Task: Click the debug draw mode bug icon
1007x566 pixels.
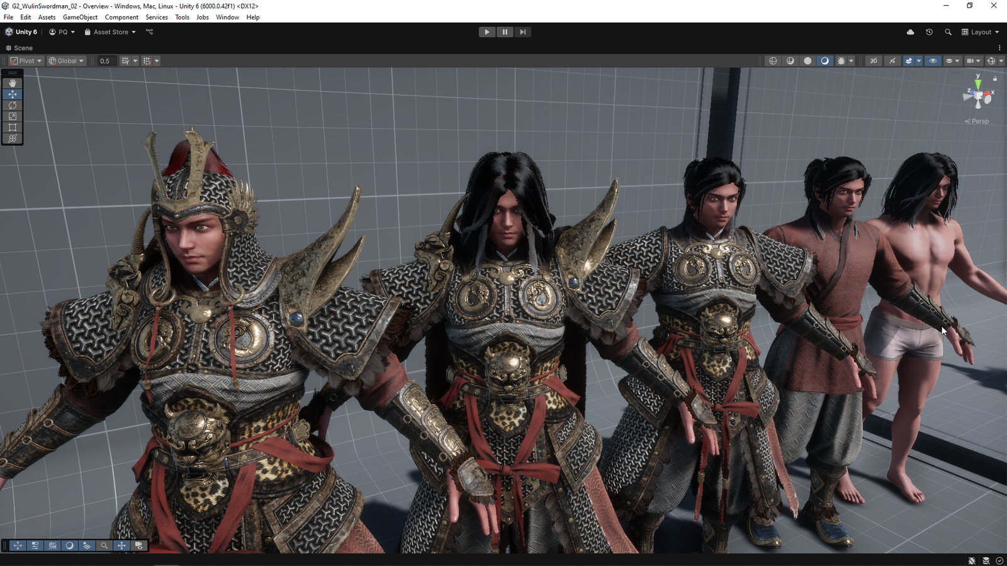Action: click(x=841, y=61)
